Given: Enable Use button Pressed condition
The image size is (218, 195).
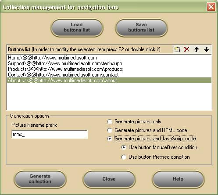Looking at the screenshot, I should pos(124,157).
